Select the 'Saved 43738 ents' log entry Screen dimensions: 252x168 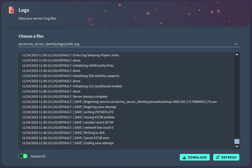click(67, 138)
